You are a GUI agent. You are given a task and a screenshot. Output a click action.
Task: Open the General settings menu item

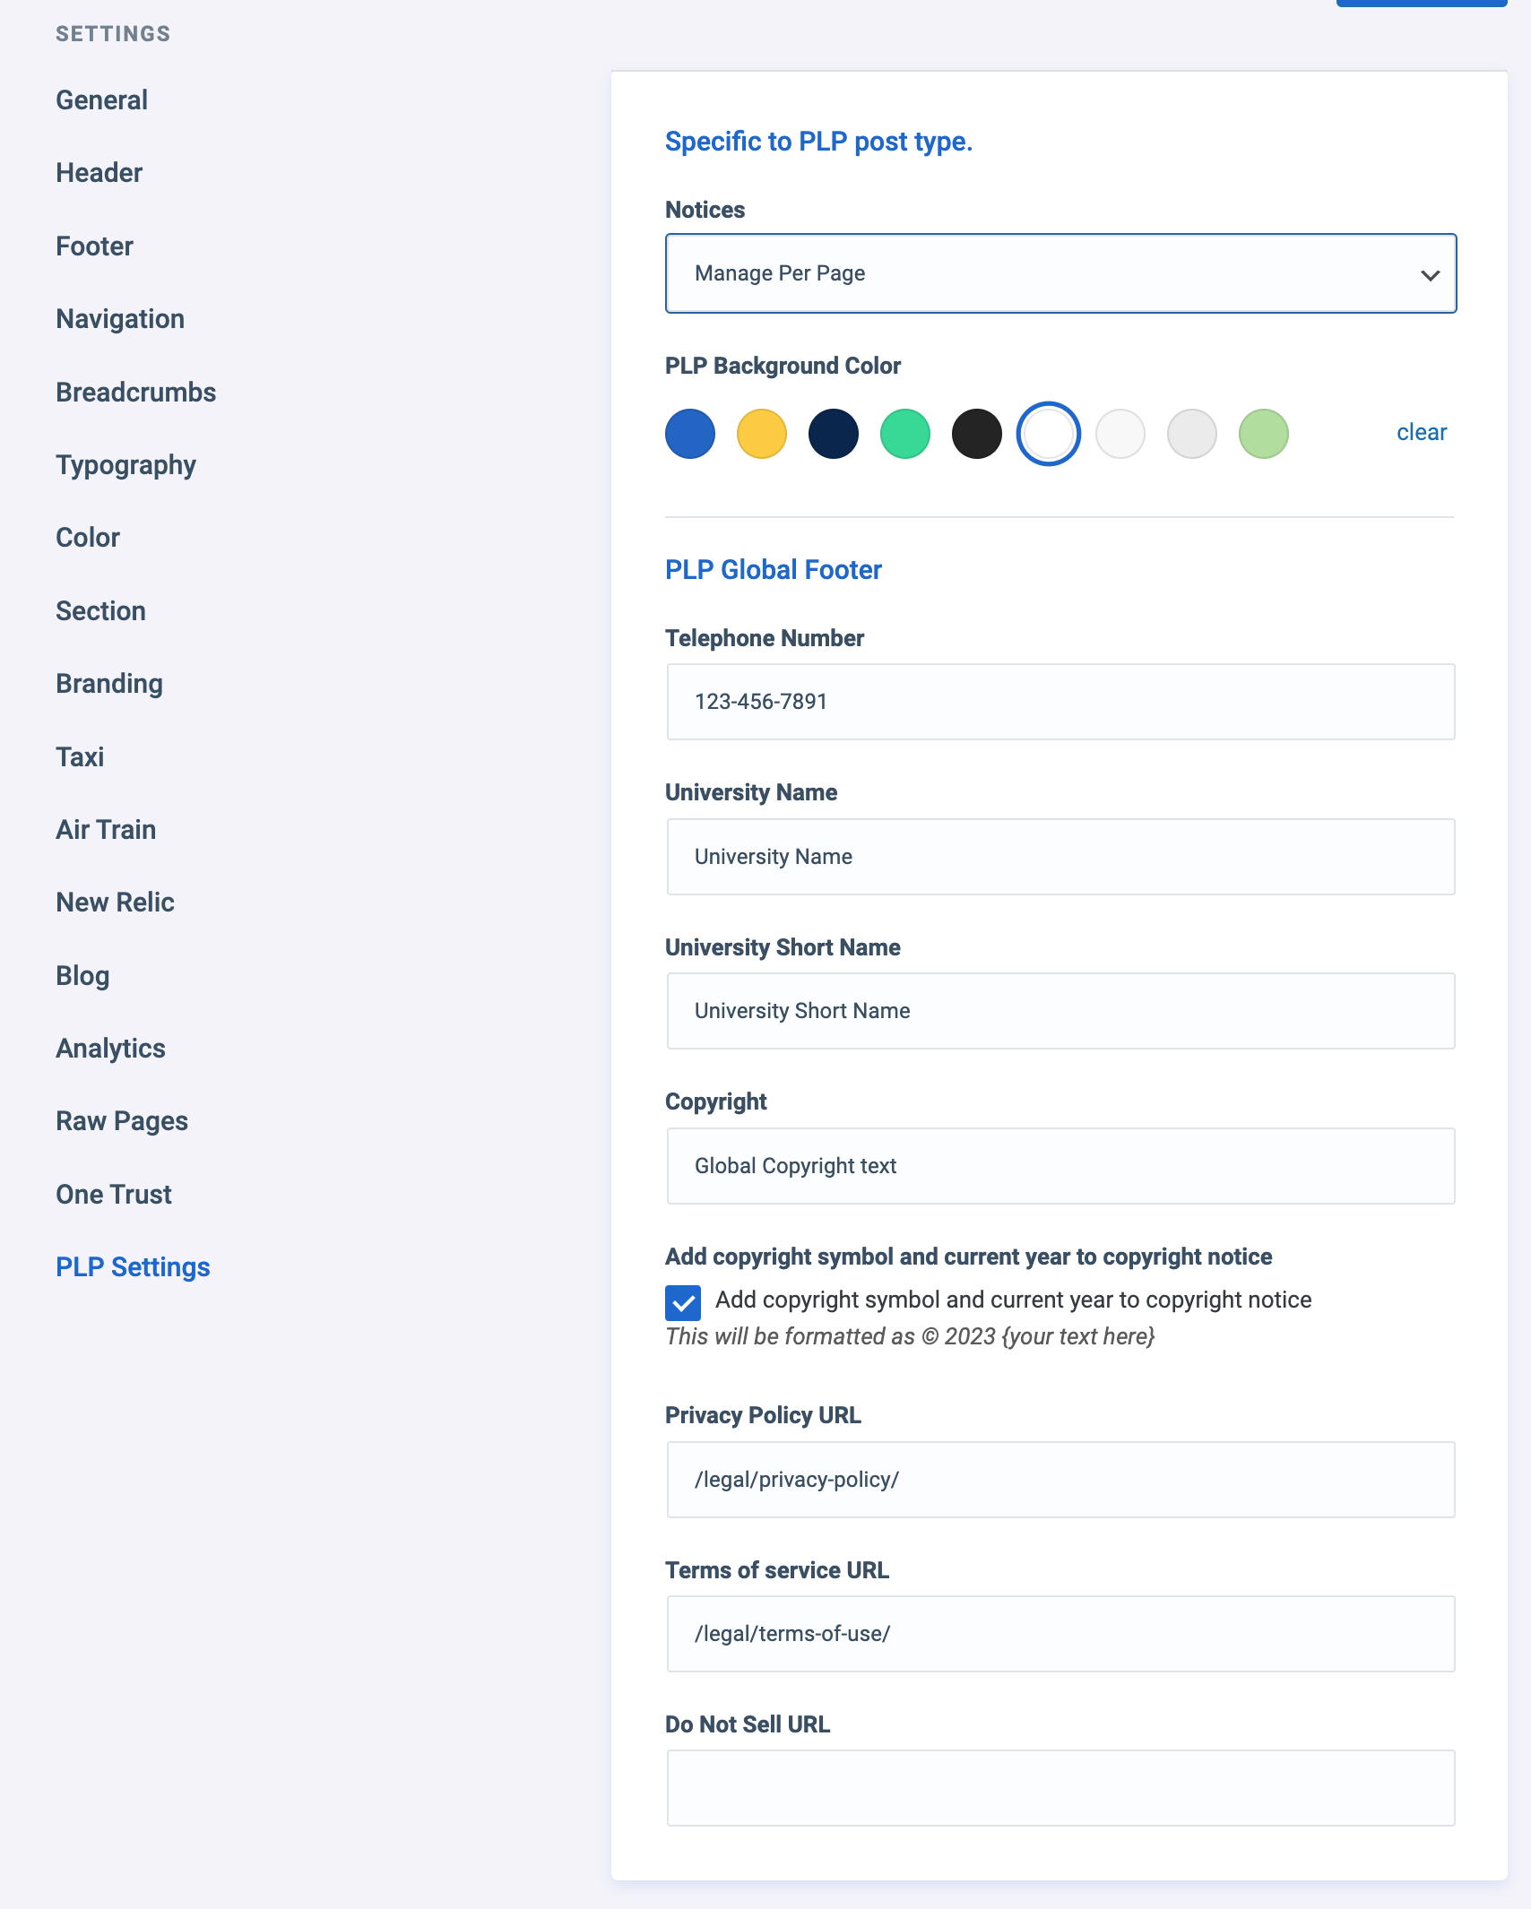(101, 99)
